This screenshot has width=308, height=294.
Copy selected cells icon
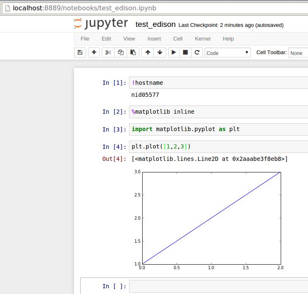(x=121, y=53)
